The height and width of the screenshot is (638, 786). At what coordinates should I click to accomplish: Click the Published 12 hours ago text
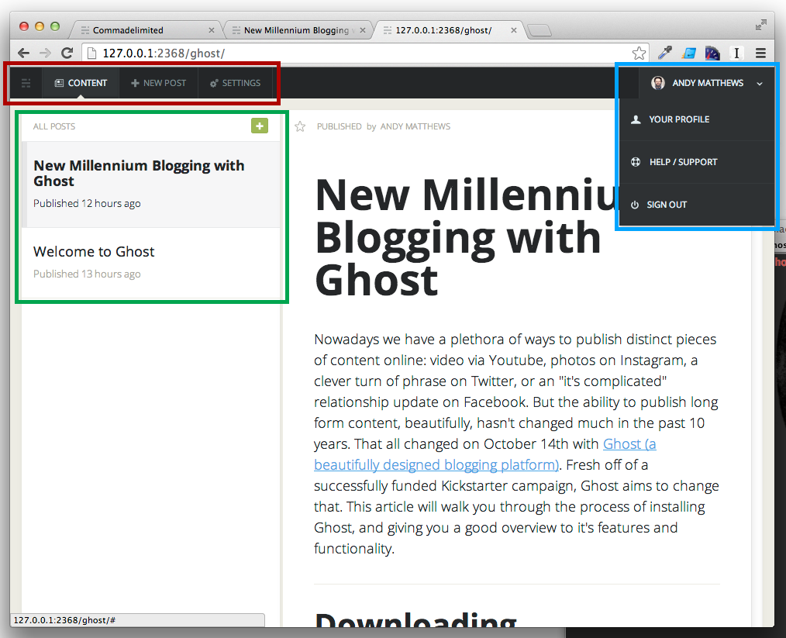(x=87, y=203)
